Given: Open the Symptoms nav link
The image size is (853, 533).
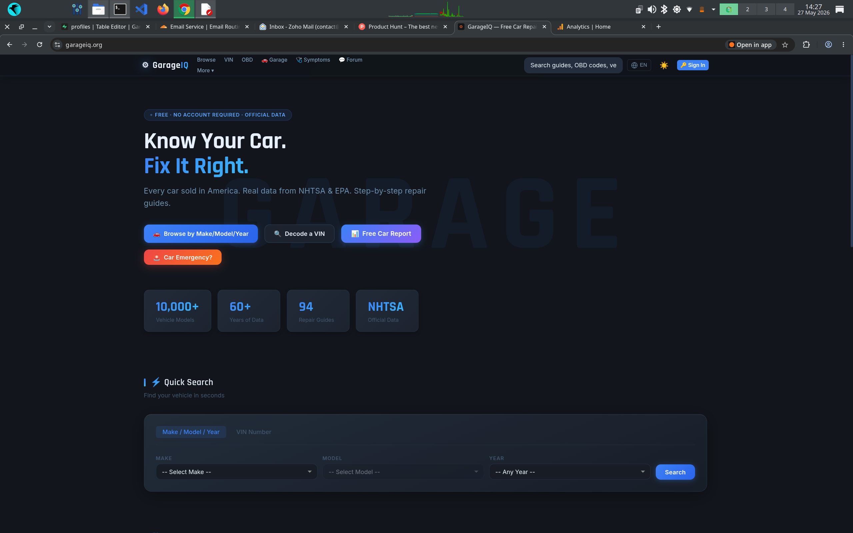Looking at the screenshot, I should pyautogui.click(x=313, y=60).
